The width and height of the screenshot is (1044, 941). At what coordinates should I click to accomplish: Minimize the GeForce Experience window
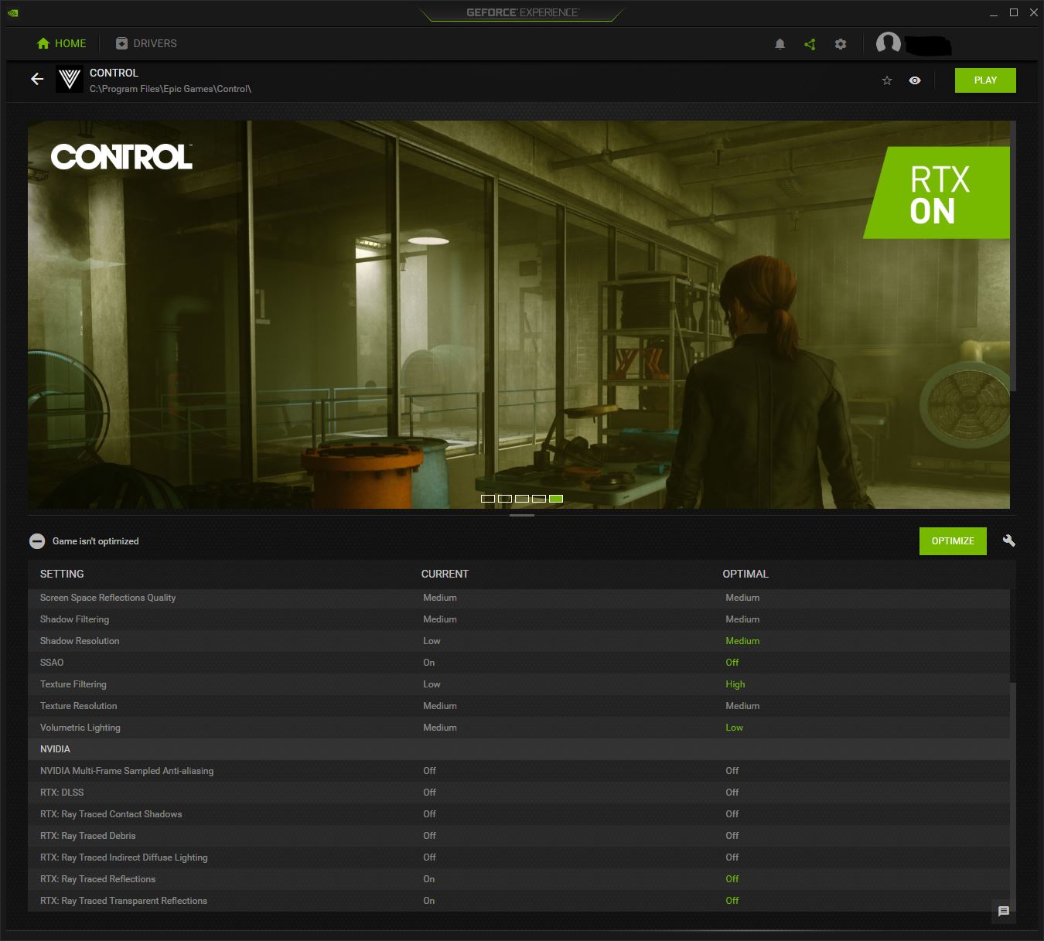(994, 13)
